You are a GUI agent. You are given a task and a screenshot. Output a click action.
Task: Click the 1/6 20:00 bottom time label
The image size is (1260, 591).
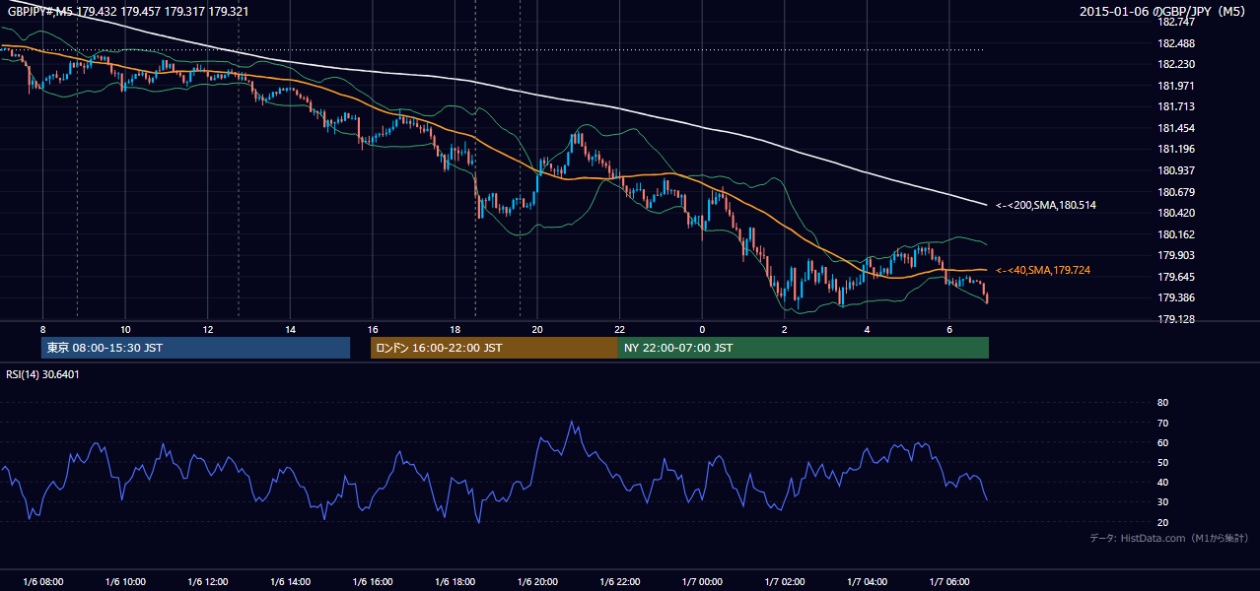[536, 582]
